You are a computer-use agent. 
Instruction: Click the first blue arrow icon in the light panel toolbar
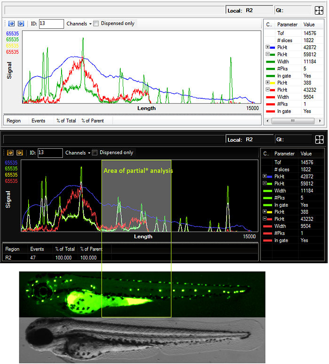(11, 24)
